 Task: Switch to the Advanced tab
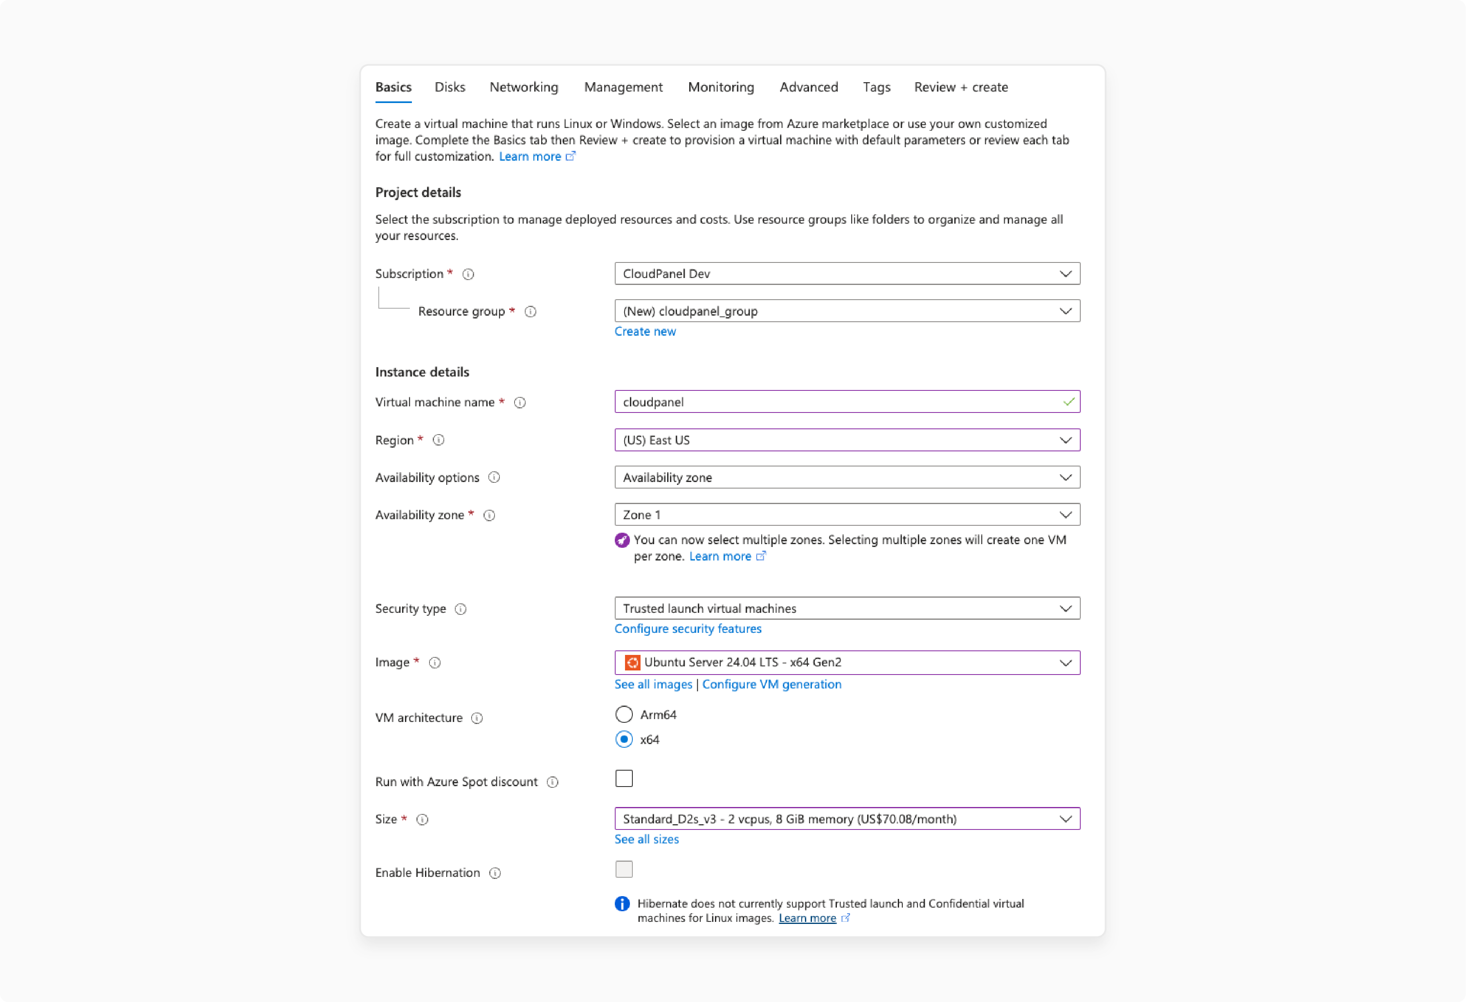tap(809, 87)
